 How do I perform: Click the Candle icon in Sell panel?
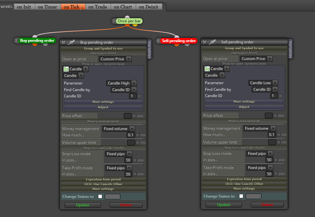[207, 69]
